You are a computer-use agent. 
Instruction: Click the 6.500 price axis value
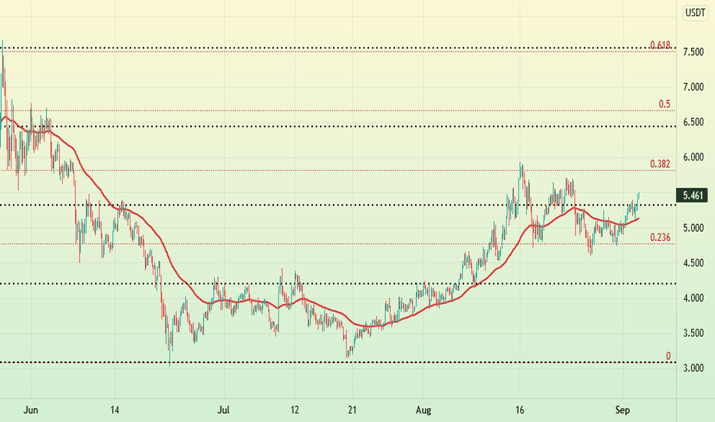tap(694, 122)
